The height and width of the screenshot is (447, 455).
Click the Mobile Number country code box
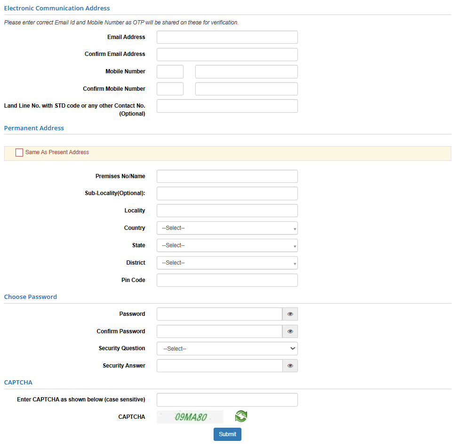[170, 72]
